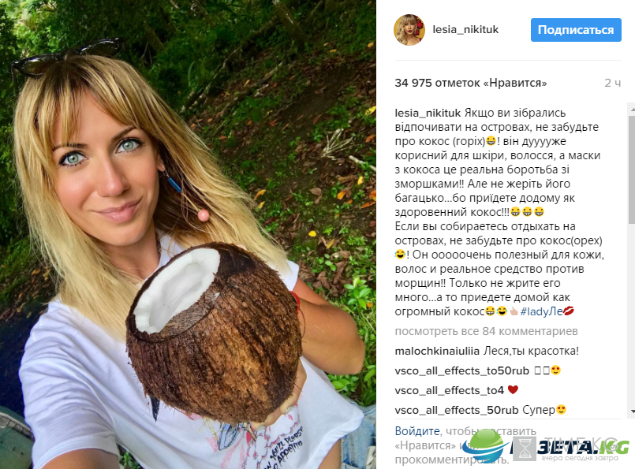Click the comments scrollbar down arrow
The height and width of the screenshot is (469, 635).
632,411
